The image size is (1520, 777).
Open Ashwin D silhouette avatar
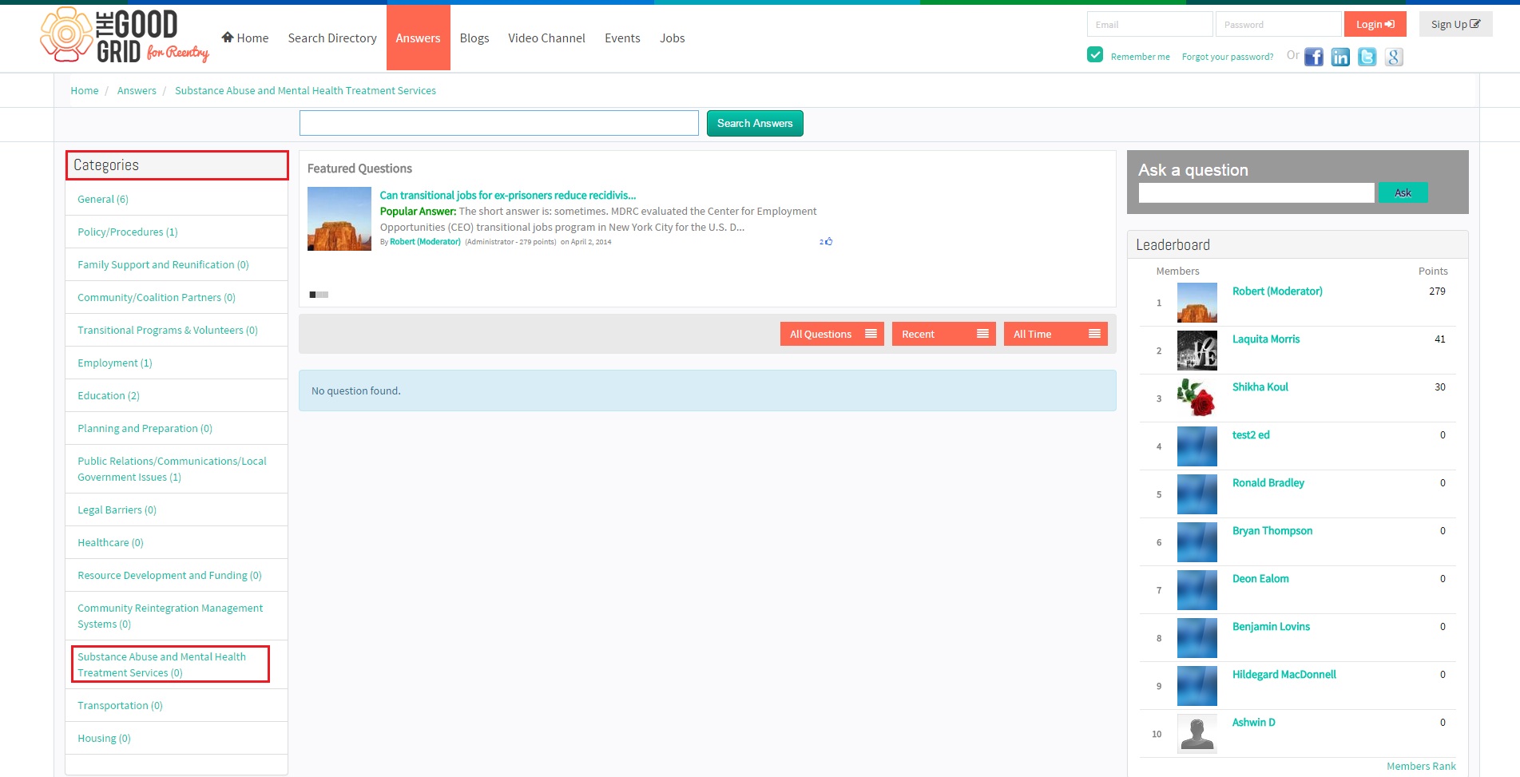[x=1197, y=734]
